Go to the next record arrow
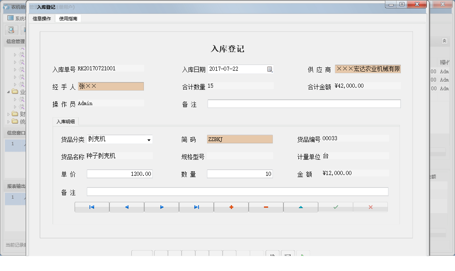This screenshot has width=455, height=271. 162,207
